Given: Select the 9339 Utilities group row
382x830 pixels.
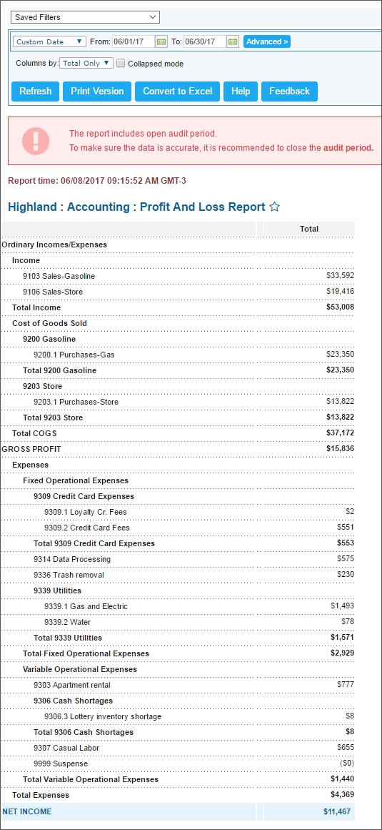Looking at the screenshot, I should 178,591.
